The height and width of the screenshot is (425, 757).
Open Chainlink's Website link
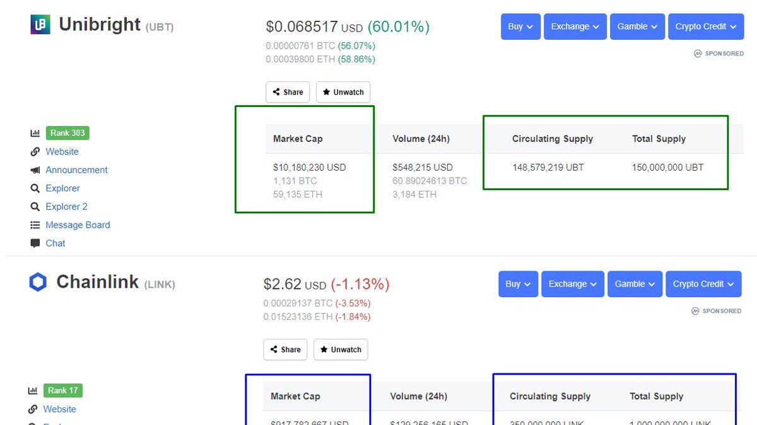(x=59, y=409)
